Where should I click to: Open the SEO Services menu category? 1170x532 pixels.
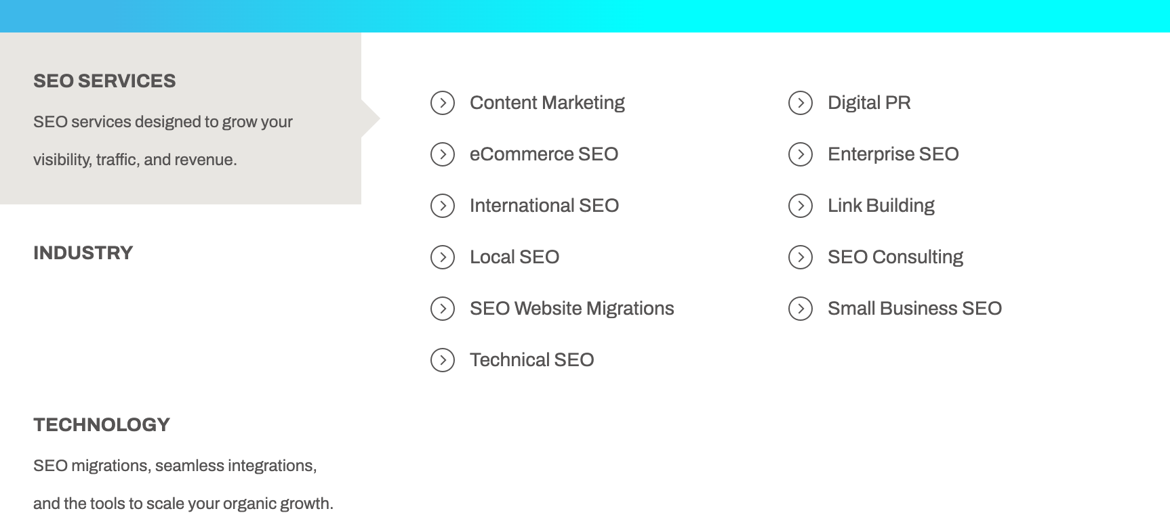[x=104, y=81]
